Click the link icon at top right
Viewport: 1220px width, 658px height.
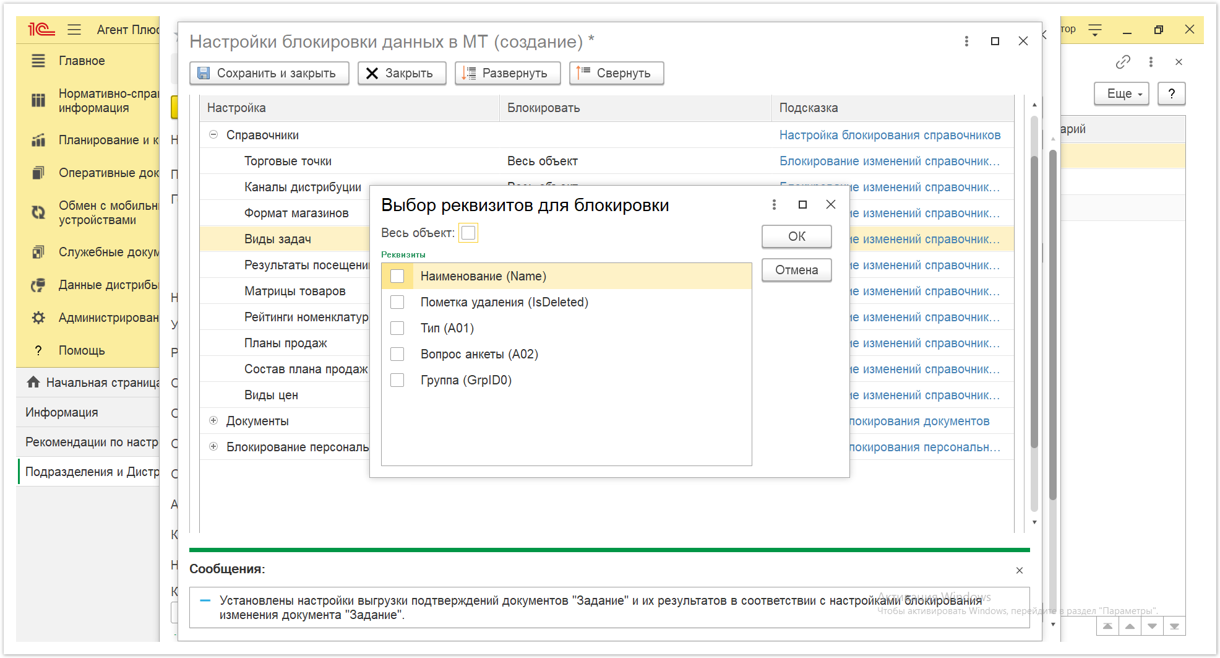click(1122, 62)
